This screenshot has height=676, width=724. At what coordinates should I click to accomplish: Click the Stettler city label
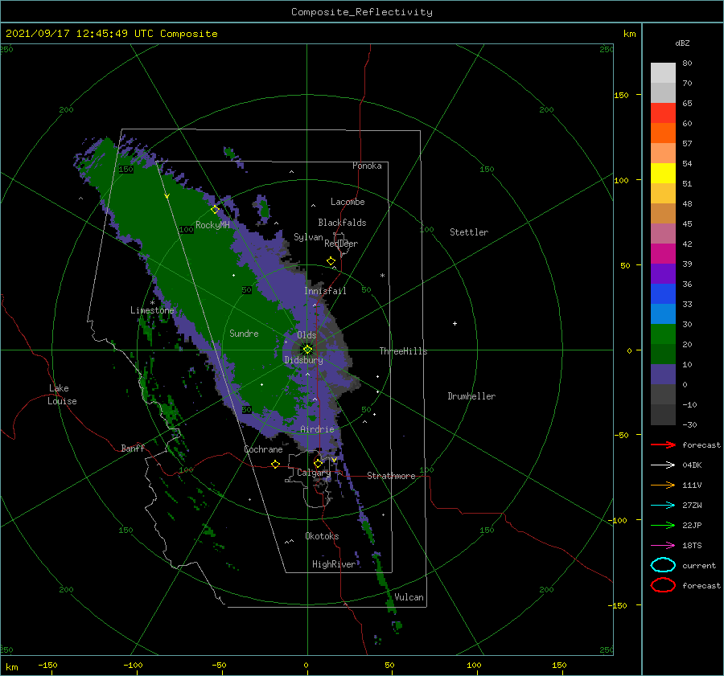469,232
